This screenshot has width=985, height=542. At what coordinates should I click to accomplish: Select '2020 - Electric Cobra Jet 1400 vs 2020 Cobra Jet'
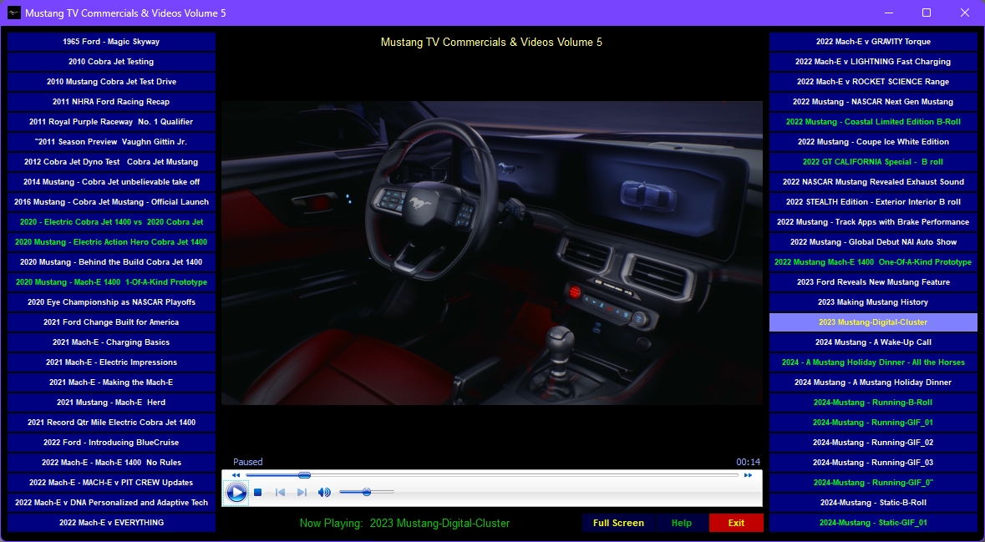[x=111, y=222]
